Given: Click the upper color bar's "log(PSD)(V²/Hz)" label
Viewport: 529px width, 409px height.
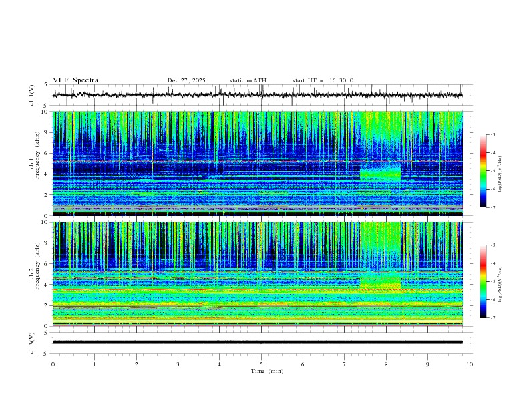Looking at the screenshot, I should click(500, 174).
